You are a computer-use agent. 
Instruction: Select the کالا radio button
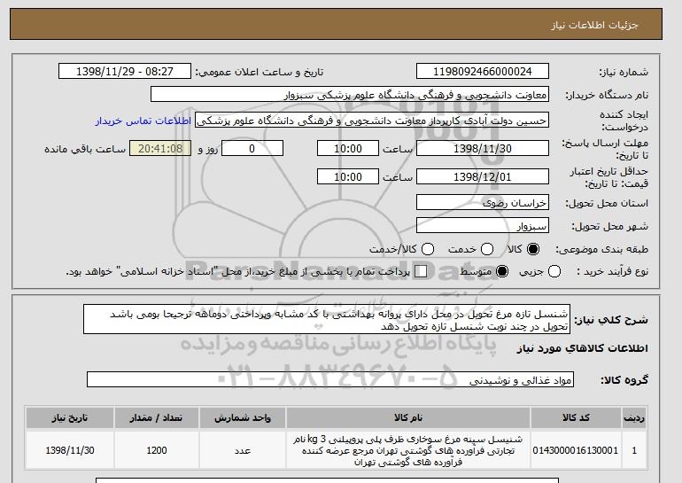pos(533,249)
